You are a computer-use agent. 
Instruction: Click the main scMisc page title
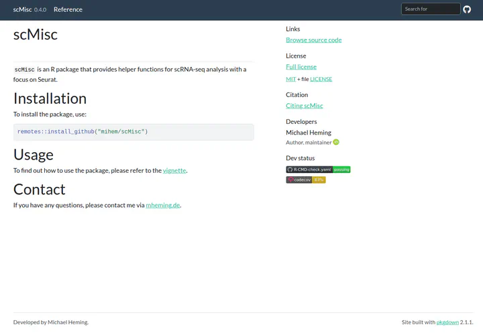(x=36, y=34)
